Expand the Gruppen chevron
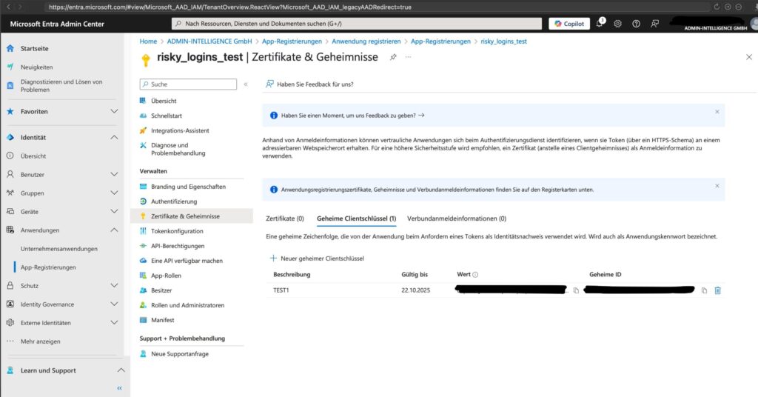758x397 pixels. pyautogui.click(x=114, y=193)
